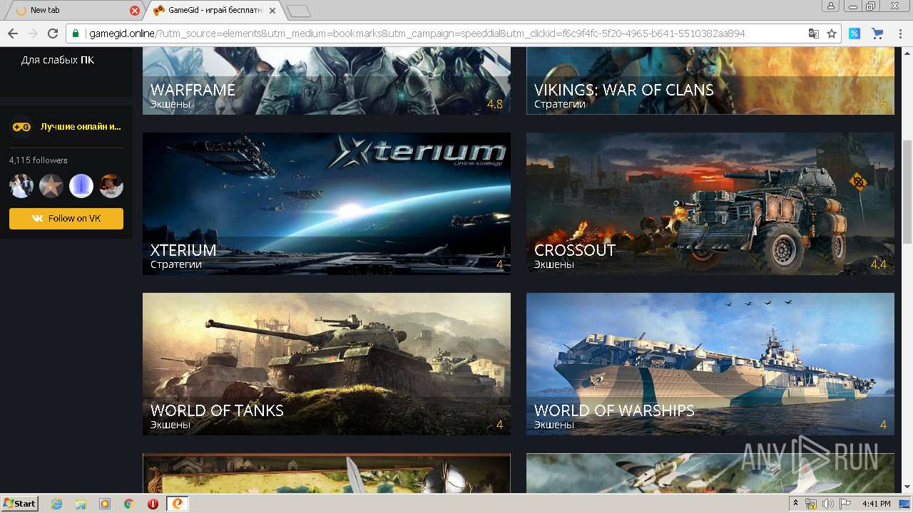Open the volume speaker tray icon
Image resolution: width=913 pixels, height=513 pixels.
click(828, 504)
